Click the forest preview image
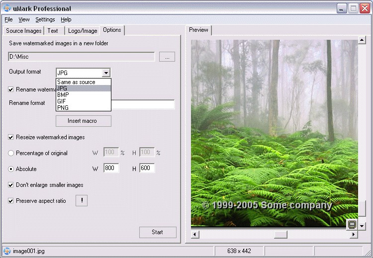Screen dimensions: 373x258 (275, 133)
